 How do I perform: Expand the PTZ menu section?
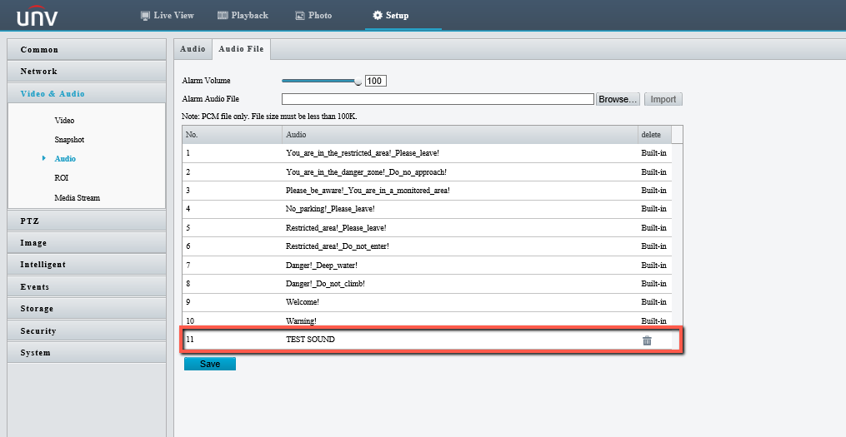pyautogui.click(x=87, y=221)
